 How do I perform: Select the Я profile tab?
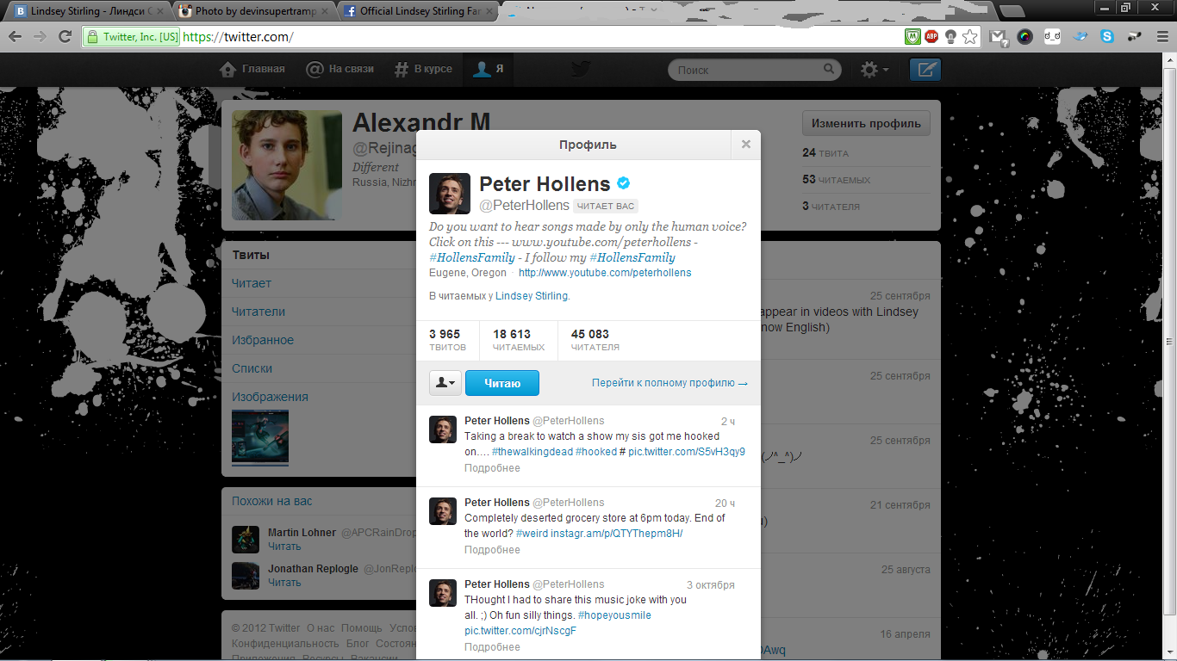(489, 69)
